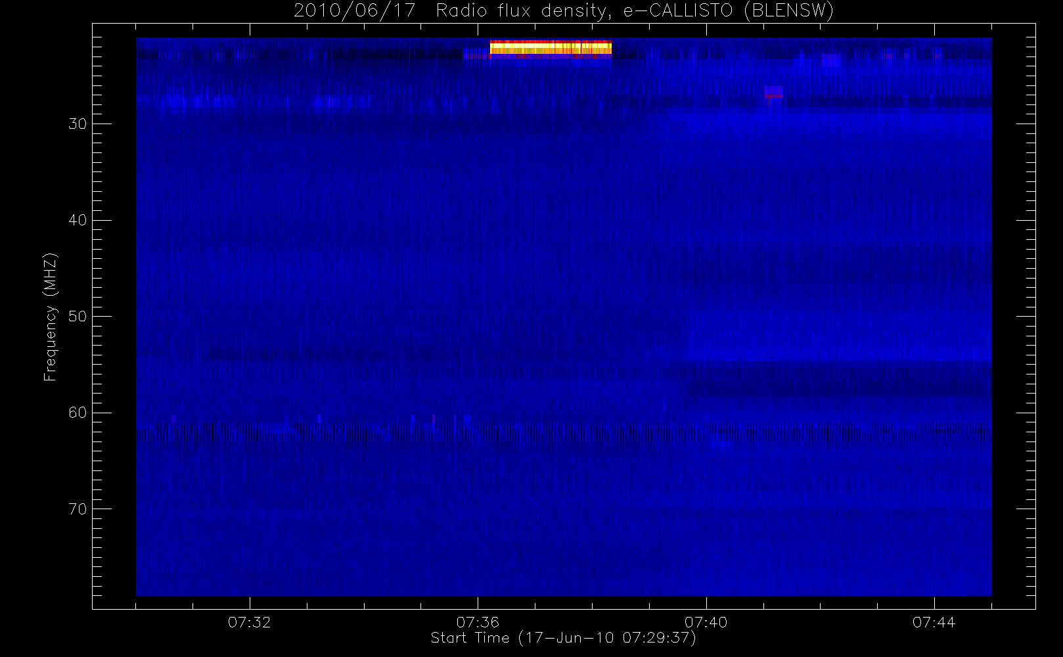Click the 60 frequency tick label
This screenshot has width=1063, height=657.
coord(78,413)
